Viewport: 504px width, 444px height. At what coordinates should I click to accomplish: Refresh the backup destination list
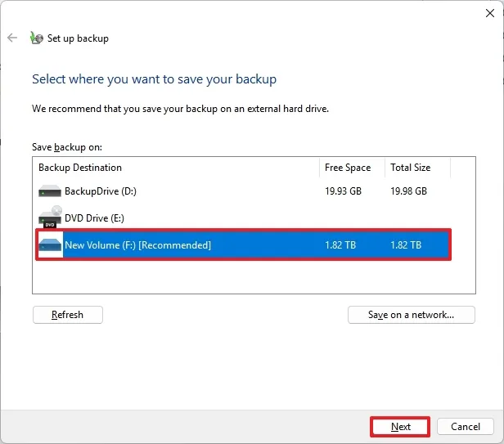(x=68, y=315)
